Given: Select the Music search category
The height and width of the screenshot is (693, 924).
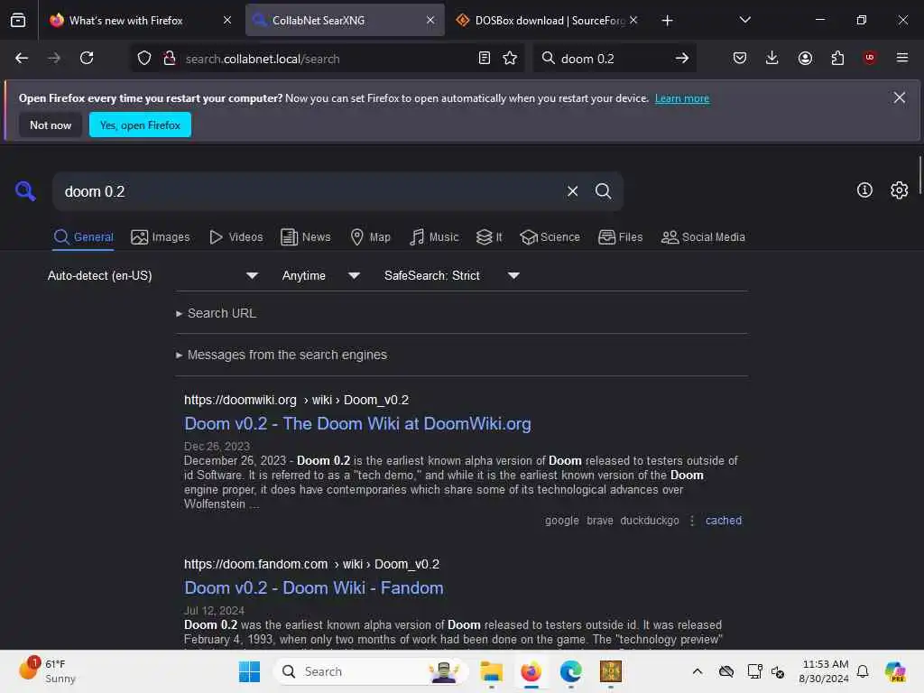Looking at the screenshot, I should 434,237.
